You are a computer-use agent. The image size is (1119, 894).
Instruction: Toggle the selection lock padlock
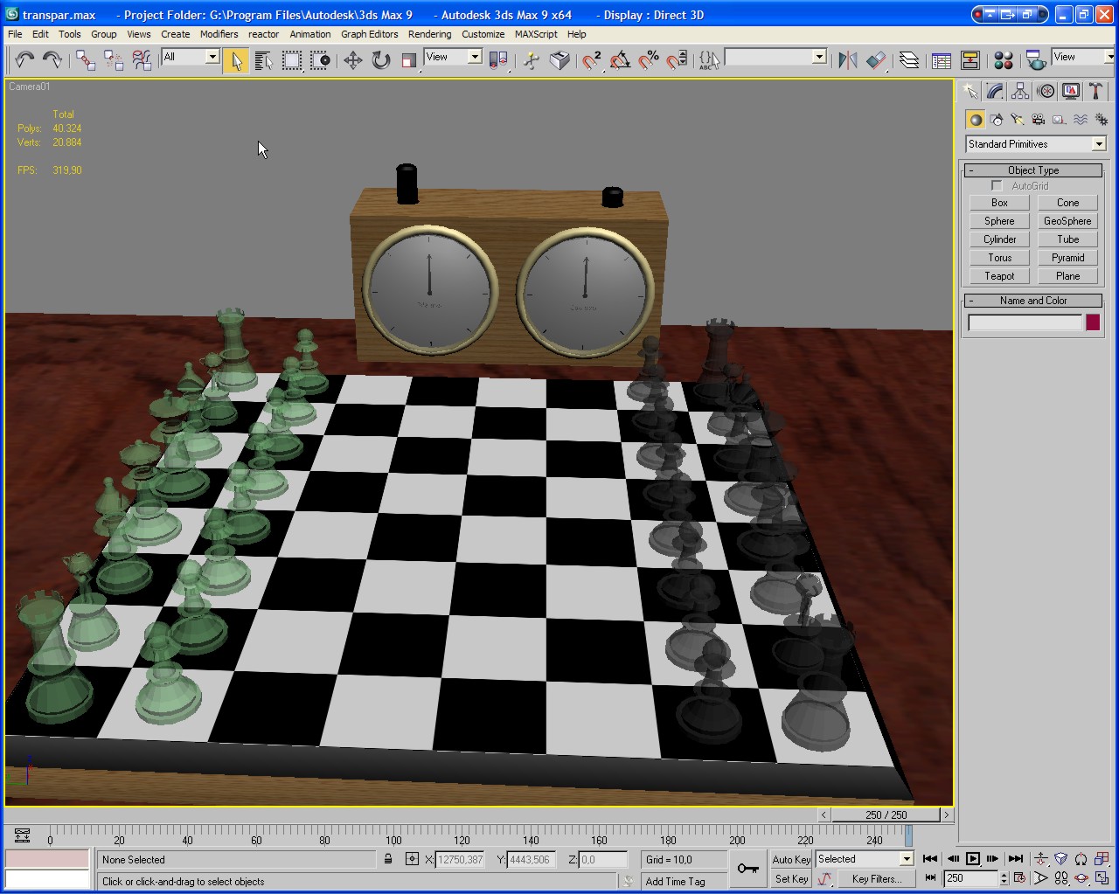388,859
